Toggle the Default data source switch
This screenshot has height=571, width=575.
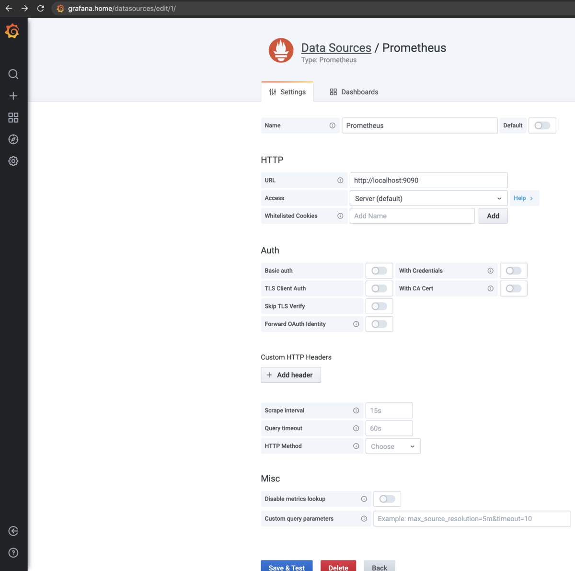pos(542,126)
